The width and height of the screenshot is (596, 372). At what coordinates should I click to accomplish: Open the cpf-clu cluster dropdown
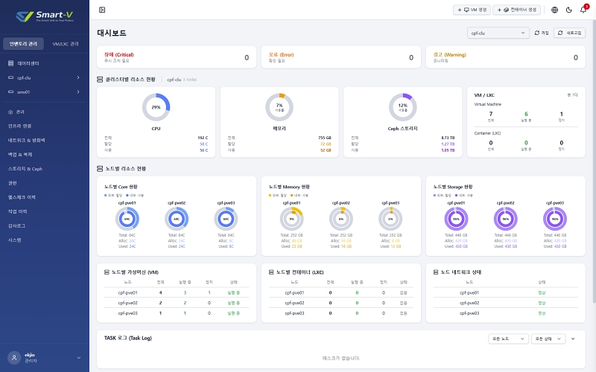(498, 33)
